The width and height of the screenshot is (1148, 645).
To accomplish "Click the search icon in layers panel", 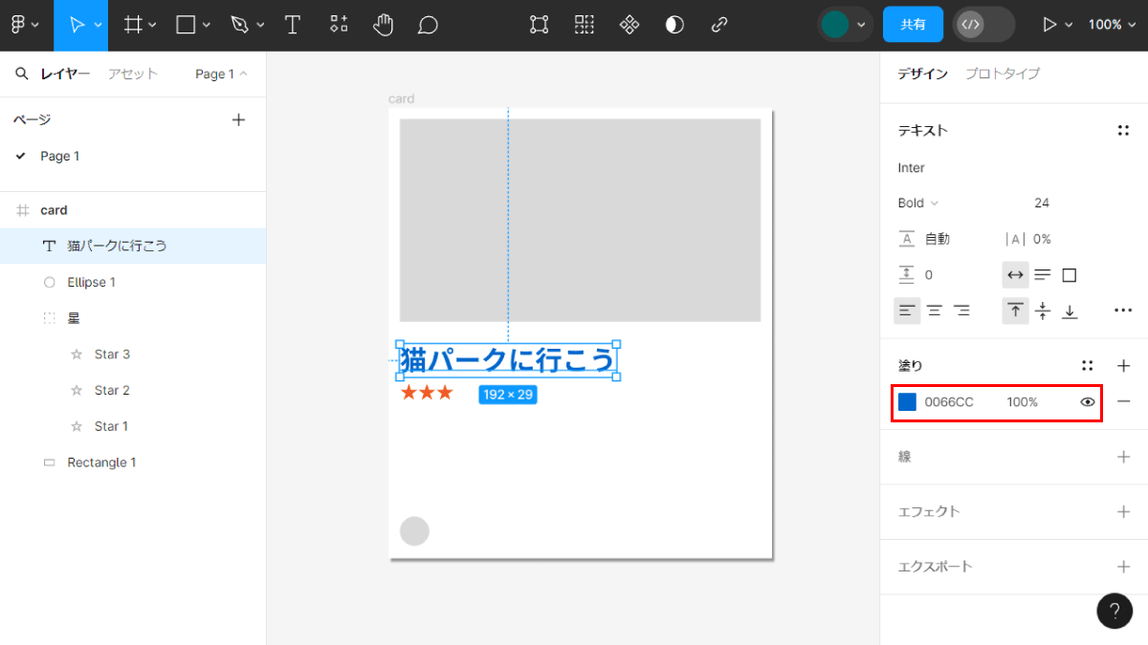I will click(22, 74).
